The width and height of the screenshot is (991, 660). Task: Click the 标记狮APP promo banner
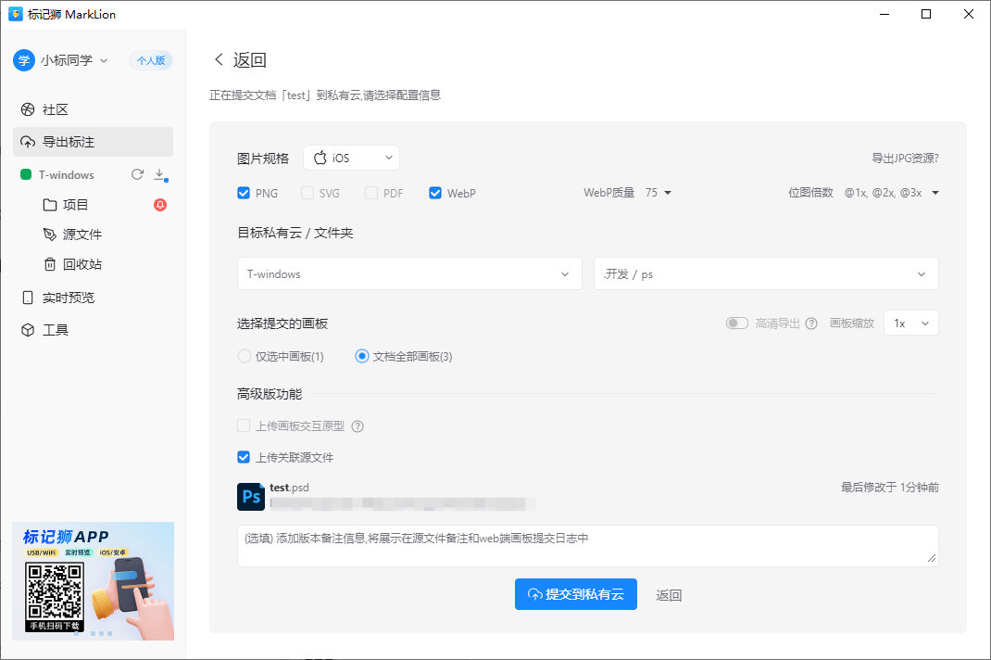[x=93, y=581]
